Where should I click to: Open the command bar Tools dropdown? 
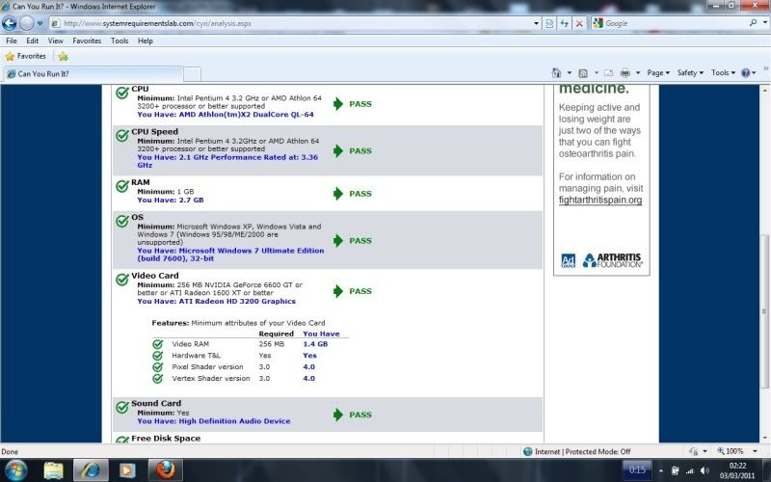(x=723, y=73)
